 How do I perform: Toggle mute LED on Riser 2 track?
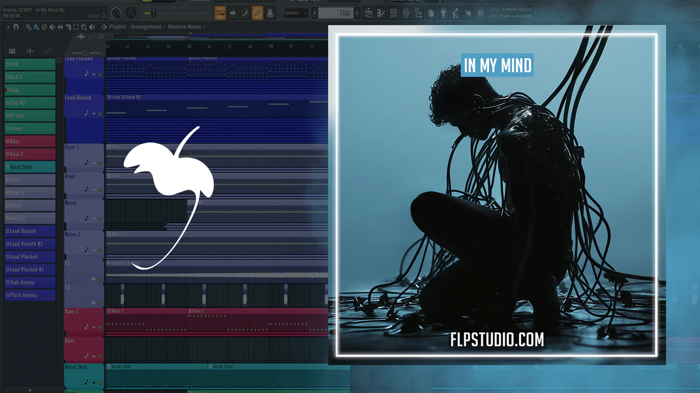coord(100,163)
